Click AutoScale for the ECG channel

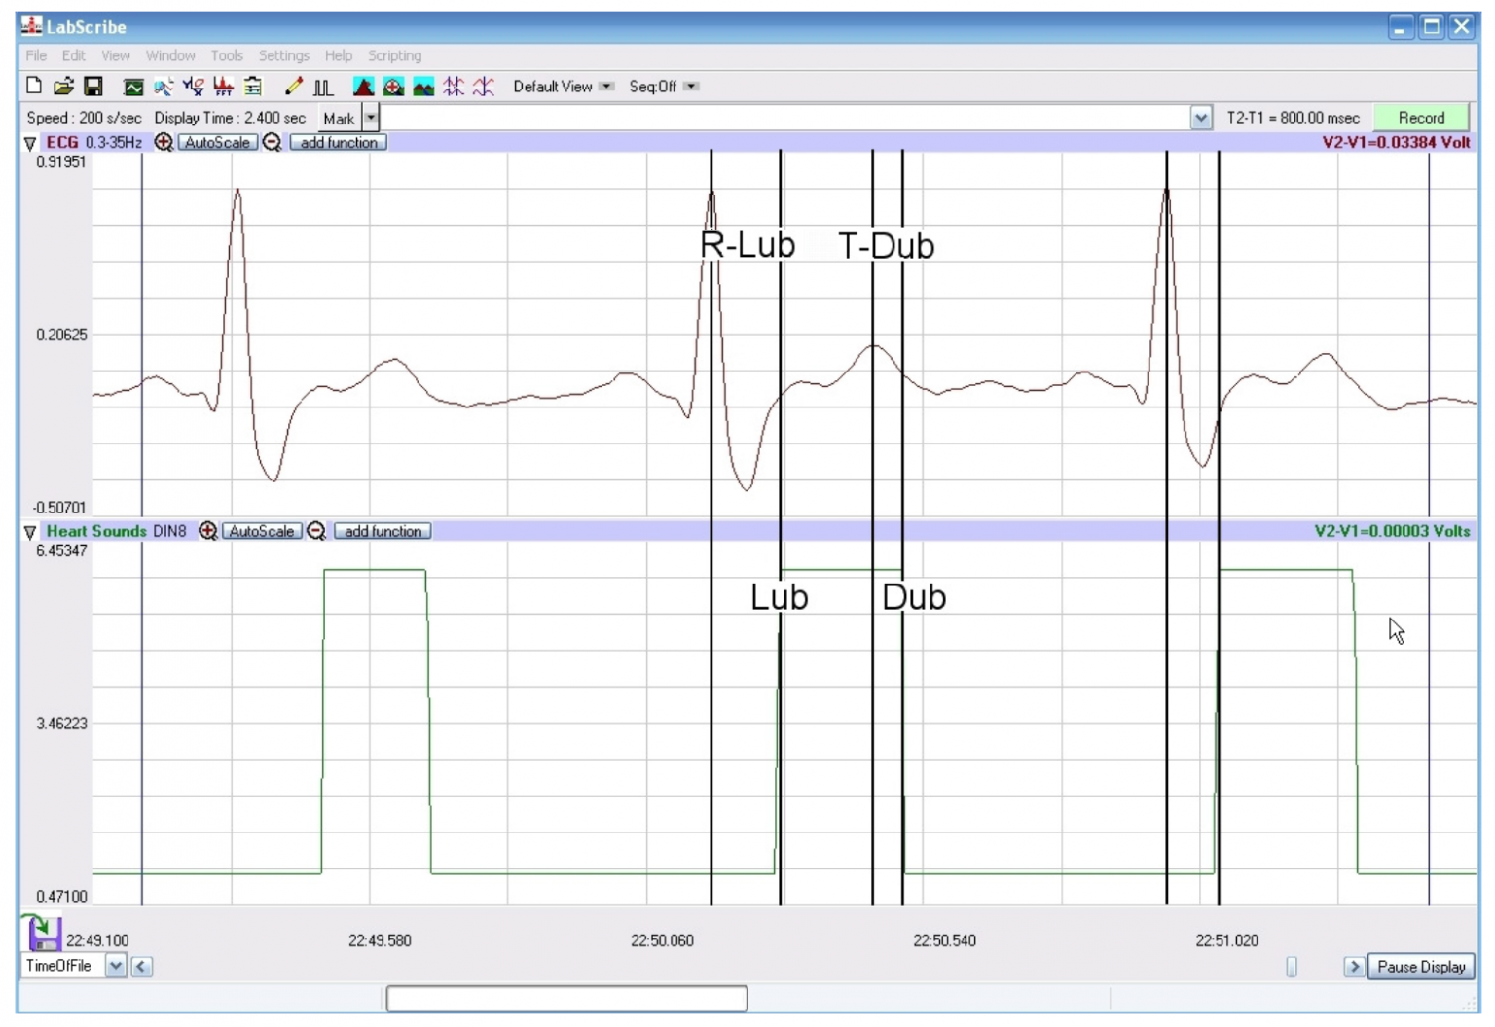click(217, 143)
